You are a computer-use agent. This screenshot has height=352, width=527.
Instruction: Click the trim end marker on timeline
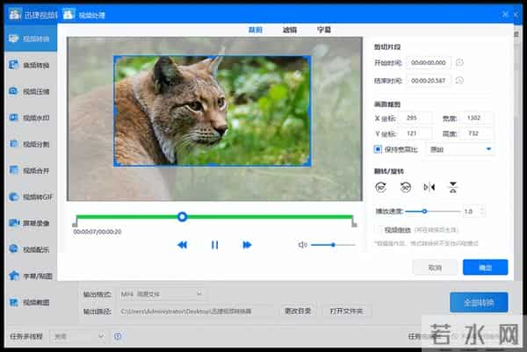354,223
